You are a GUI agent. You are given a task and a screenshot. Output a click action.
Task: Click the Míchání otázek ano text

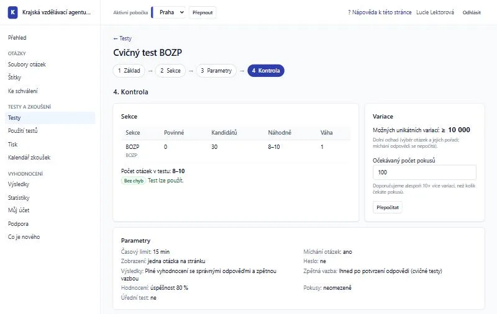click(328, 252)
